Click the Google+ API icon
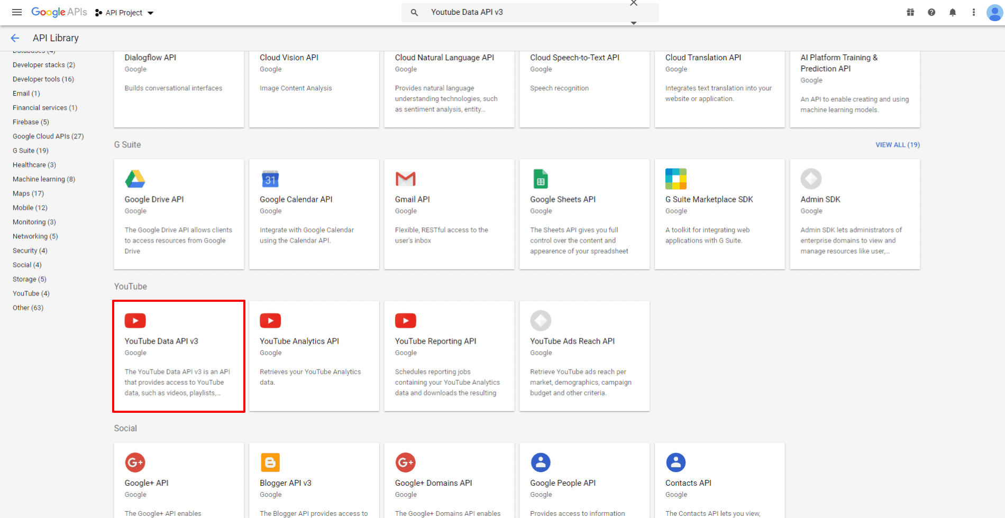This screenshot has height=518, width=1005. click(x=135, y=462)
